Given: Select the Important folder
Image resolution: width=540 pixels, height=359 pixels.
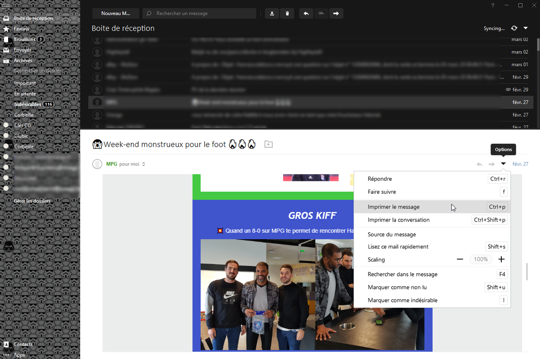Looking at the screenshot, I should tap(25, 83).
